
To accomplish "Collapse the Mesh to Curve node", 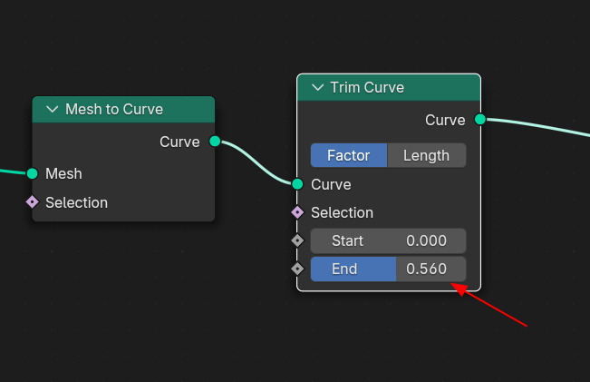I will tap(52, 109).
